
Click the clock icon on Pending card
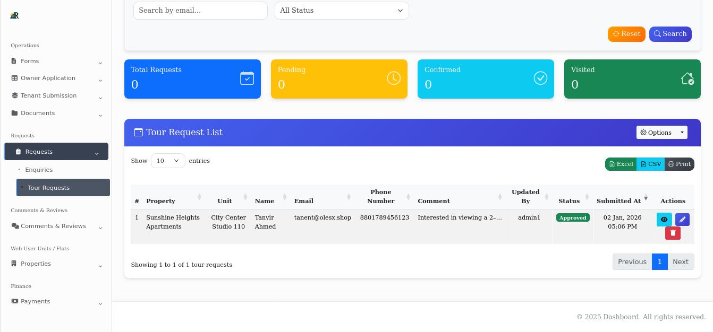pyautogui.click(x=394, y=78)
